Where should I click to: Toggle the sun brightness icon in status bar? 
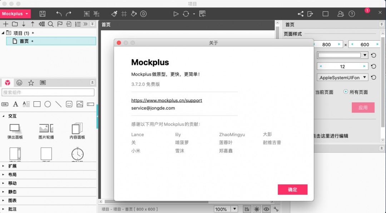click(x=256, y=209)
